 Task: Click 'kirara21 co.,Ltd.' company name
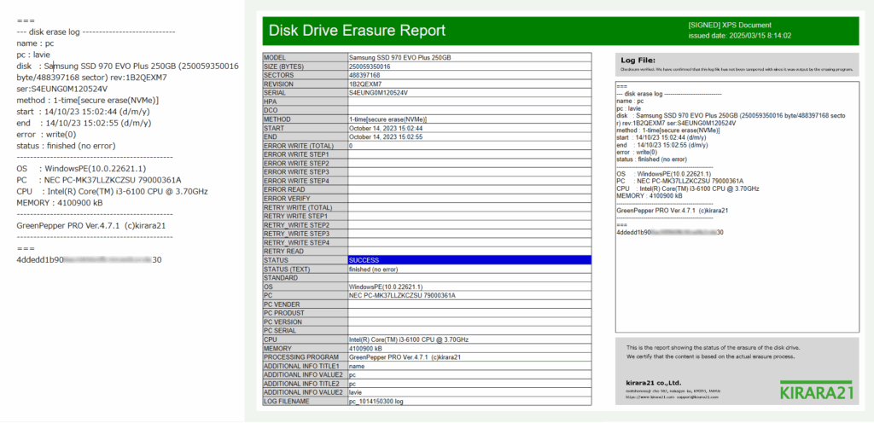pos(653,383)
